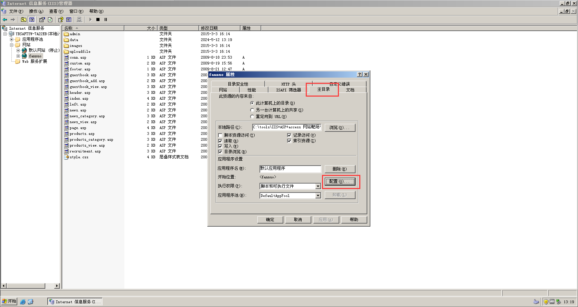
Task: Click the style.css file icon
Action: pos(66,157)
